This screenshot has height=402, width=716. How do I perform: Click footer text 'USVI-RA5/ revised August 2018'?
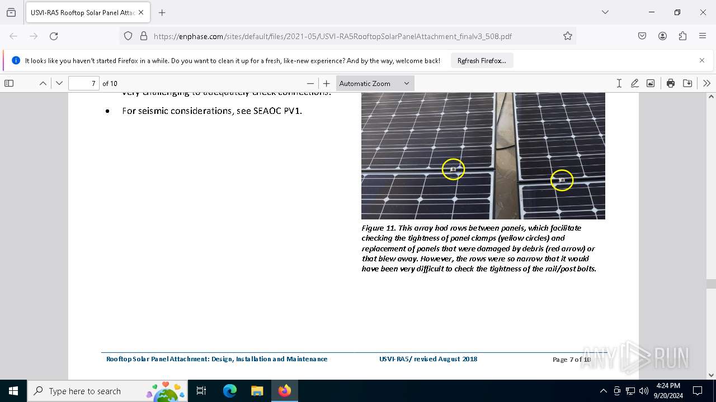pos(428,359)
